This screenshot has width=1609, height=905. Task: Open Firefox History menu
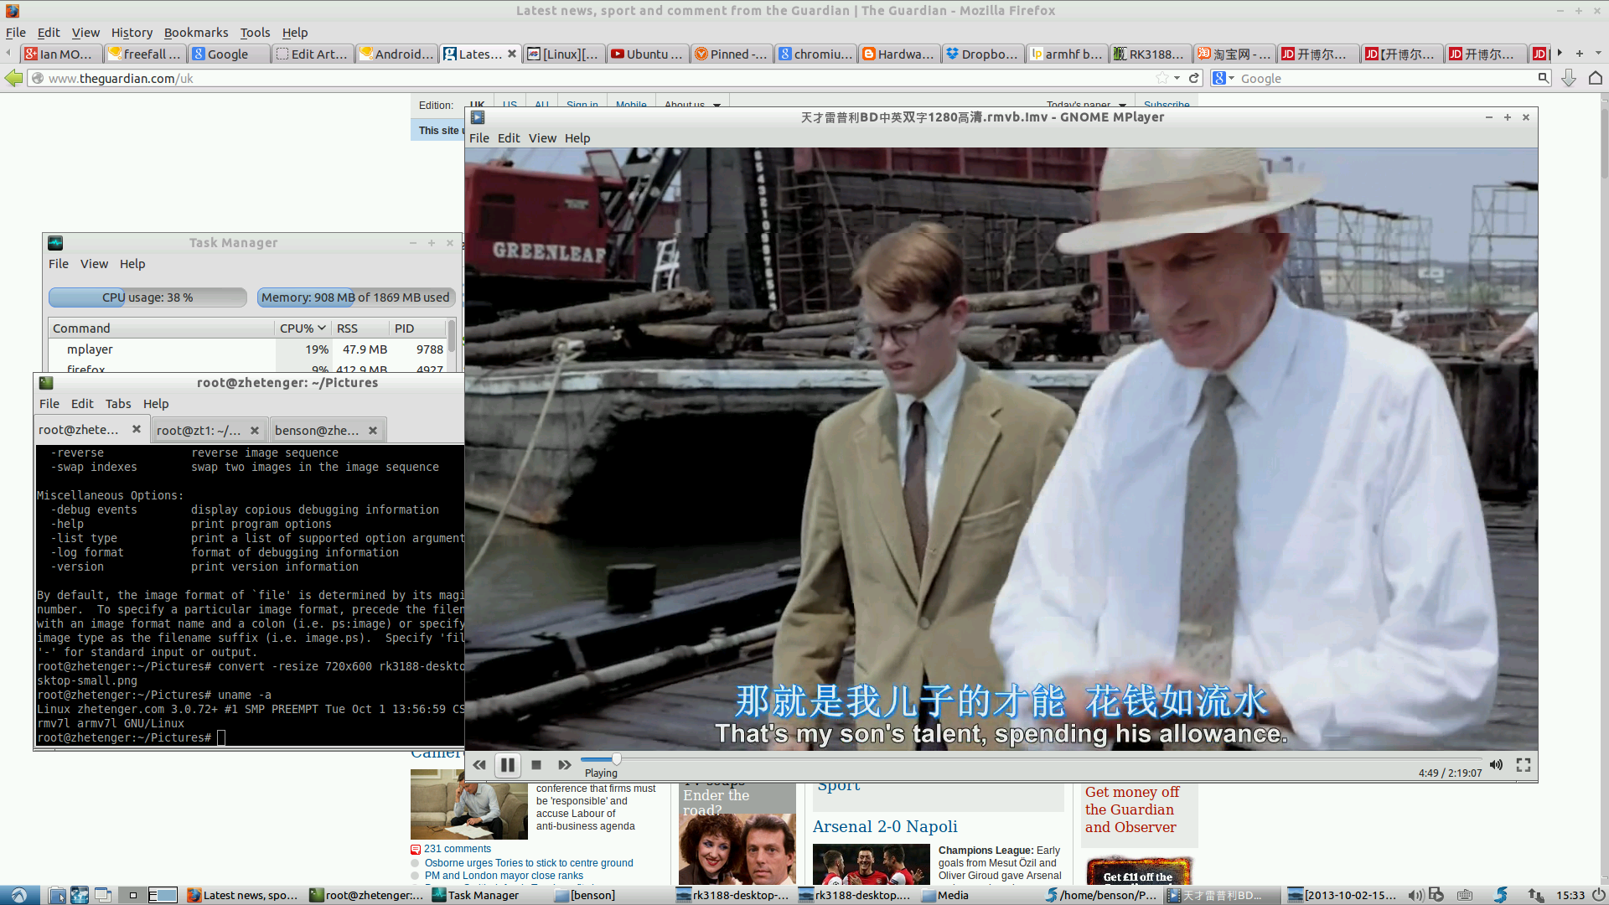tap(132, 33)
